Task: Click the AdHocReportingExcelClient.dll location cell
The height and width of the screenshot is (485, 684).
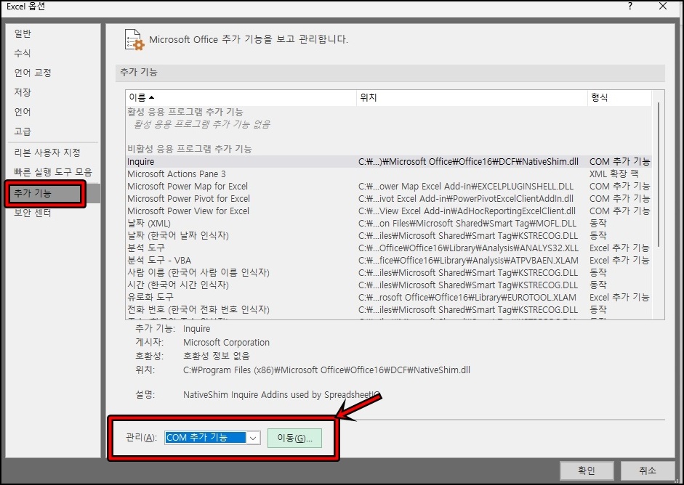Action: pyautogui.click(x=467, y=211)
